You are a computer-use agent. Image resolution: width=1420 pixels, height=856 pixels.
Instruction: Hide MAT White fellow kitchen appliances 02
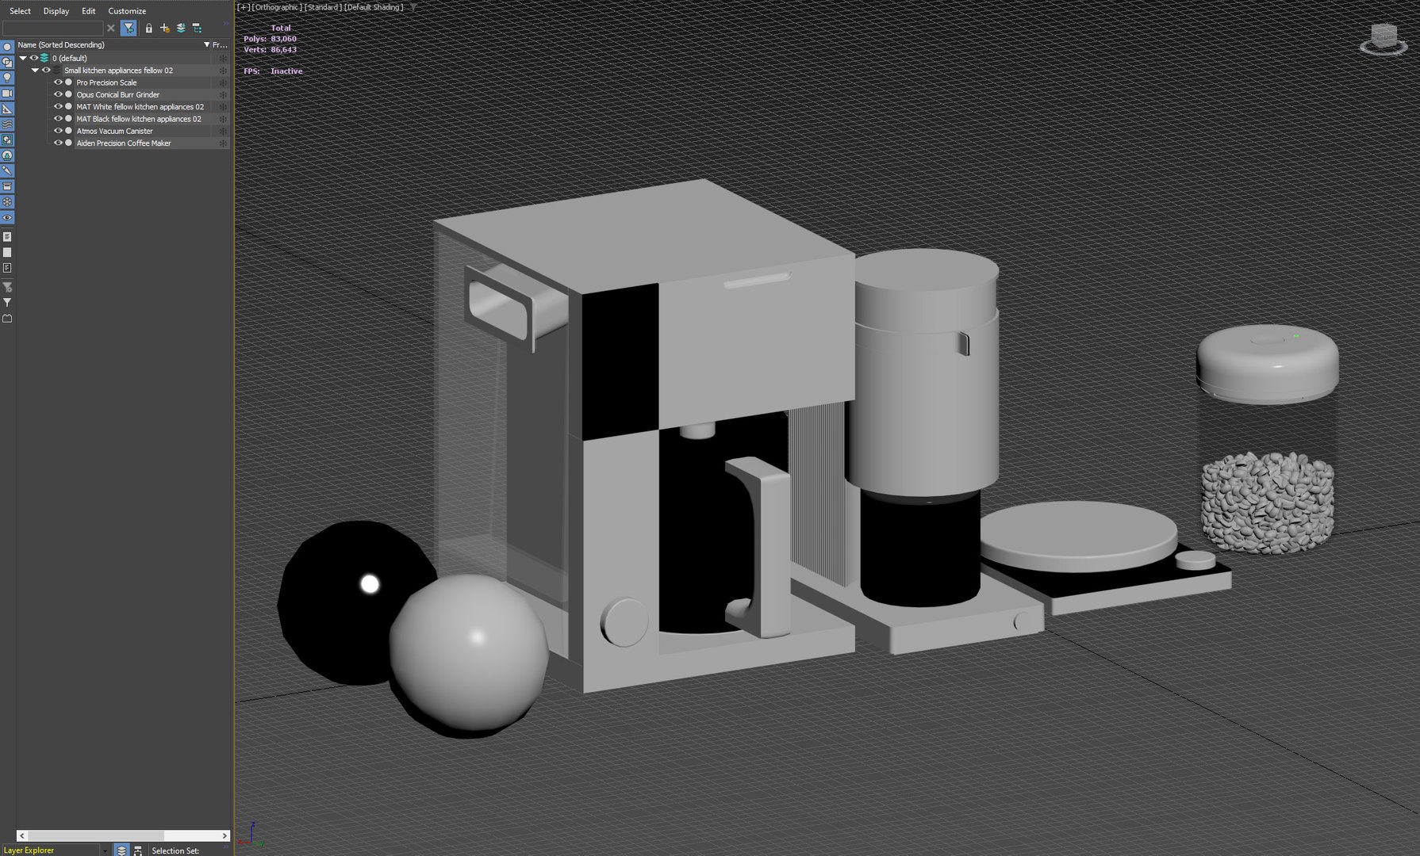click(58, 106)
